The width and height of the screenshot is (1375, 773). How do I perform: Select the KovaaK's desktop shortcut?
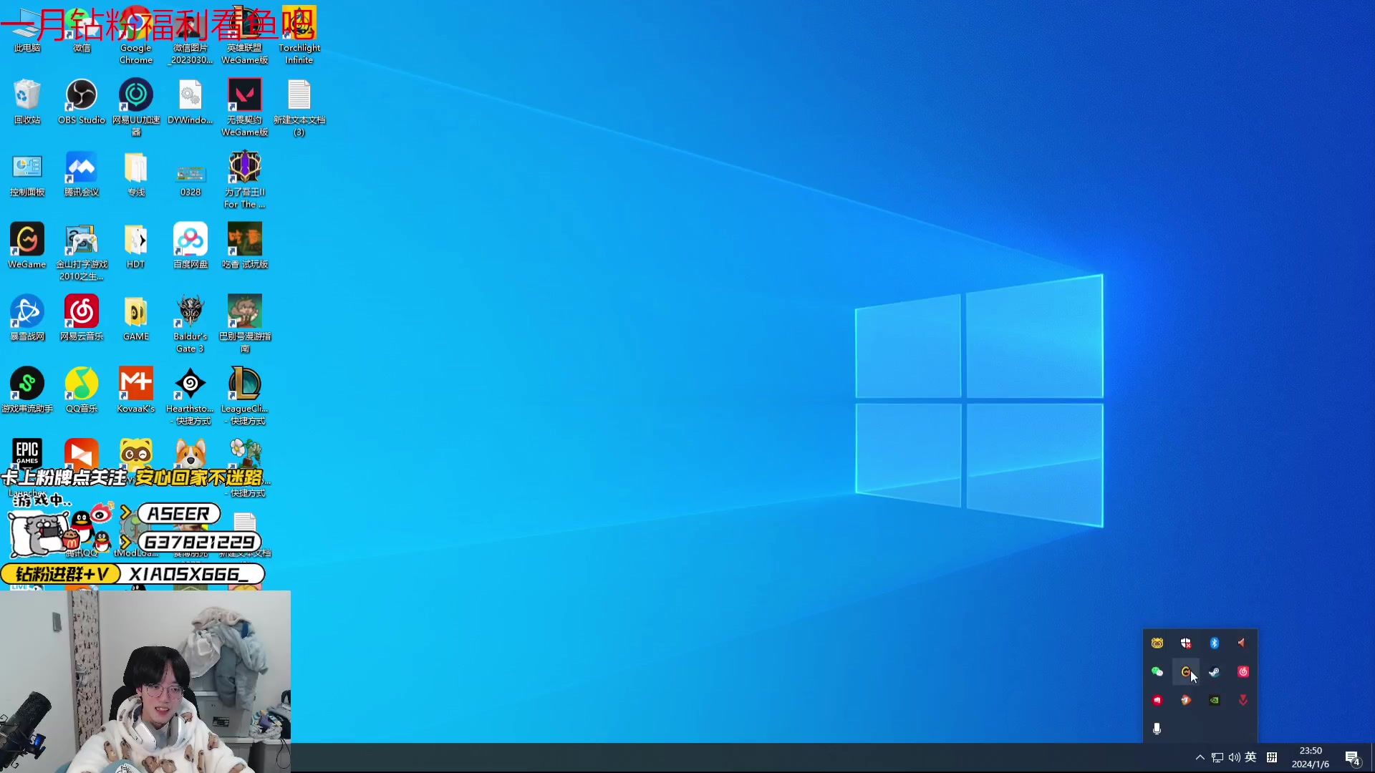click(136, 389)
